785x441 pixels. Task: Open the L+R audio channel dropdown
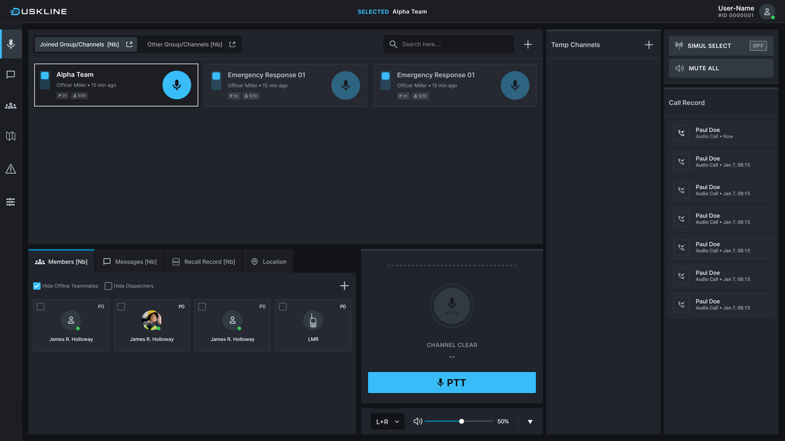tap(388, 421)
